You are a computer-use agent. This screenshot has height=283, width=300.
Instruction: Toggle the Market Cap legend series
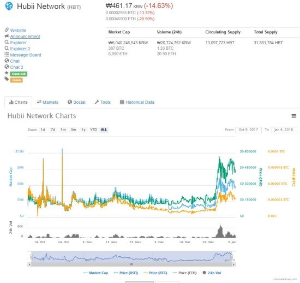tap(96, 273)
